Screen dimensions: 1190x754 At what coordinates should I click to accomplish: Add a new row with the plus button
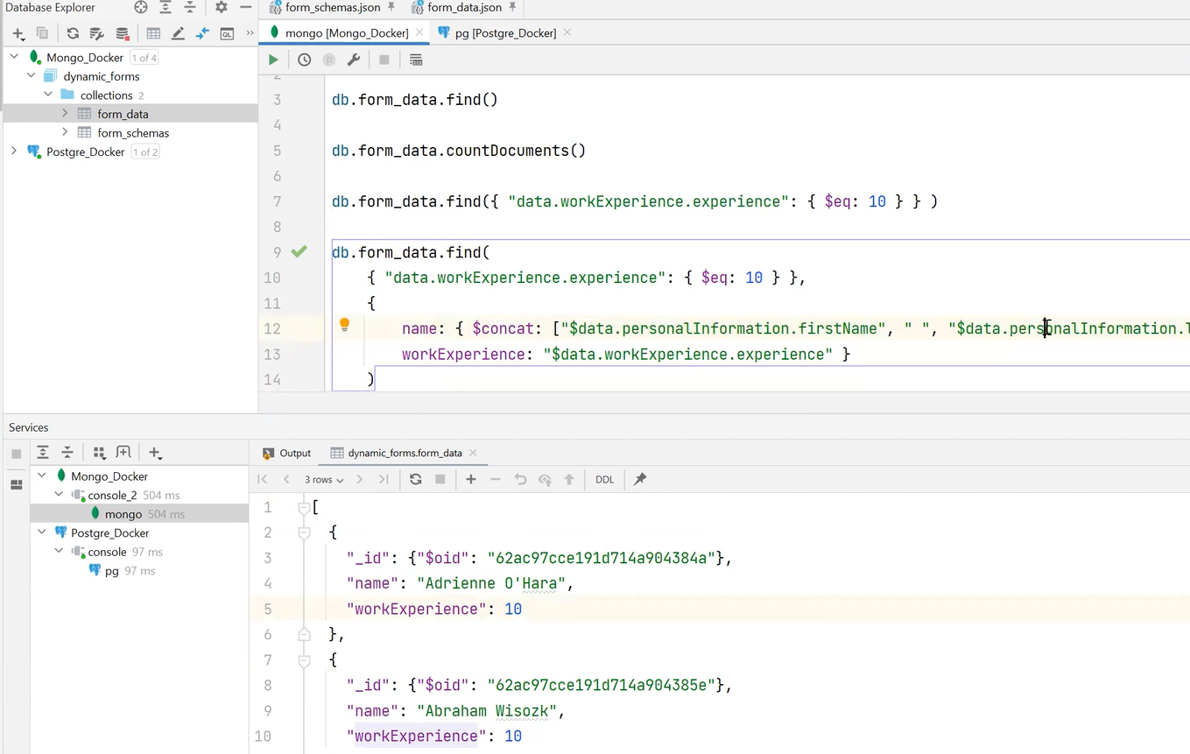(470, 479)
